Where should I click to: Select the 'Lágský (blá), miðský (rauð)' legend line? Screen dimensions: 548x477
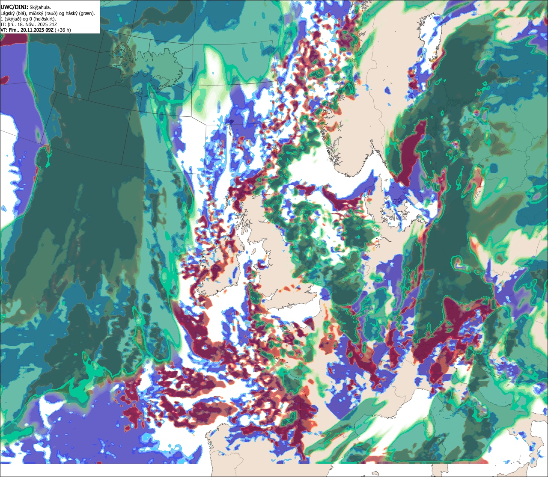point(48,13)
